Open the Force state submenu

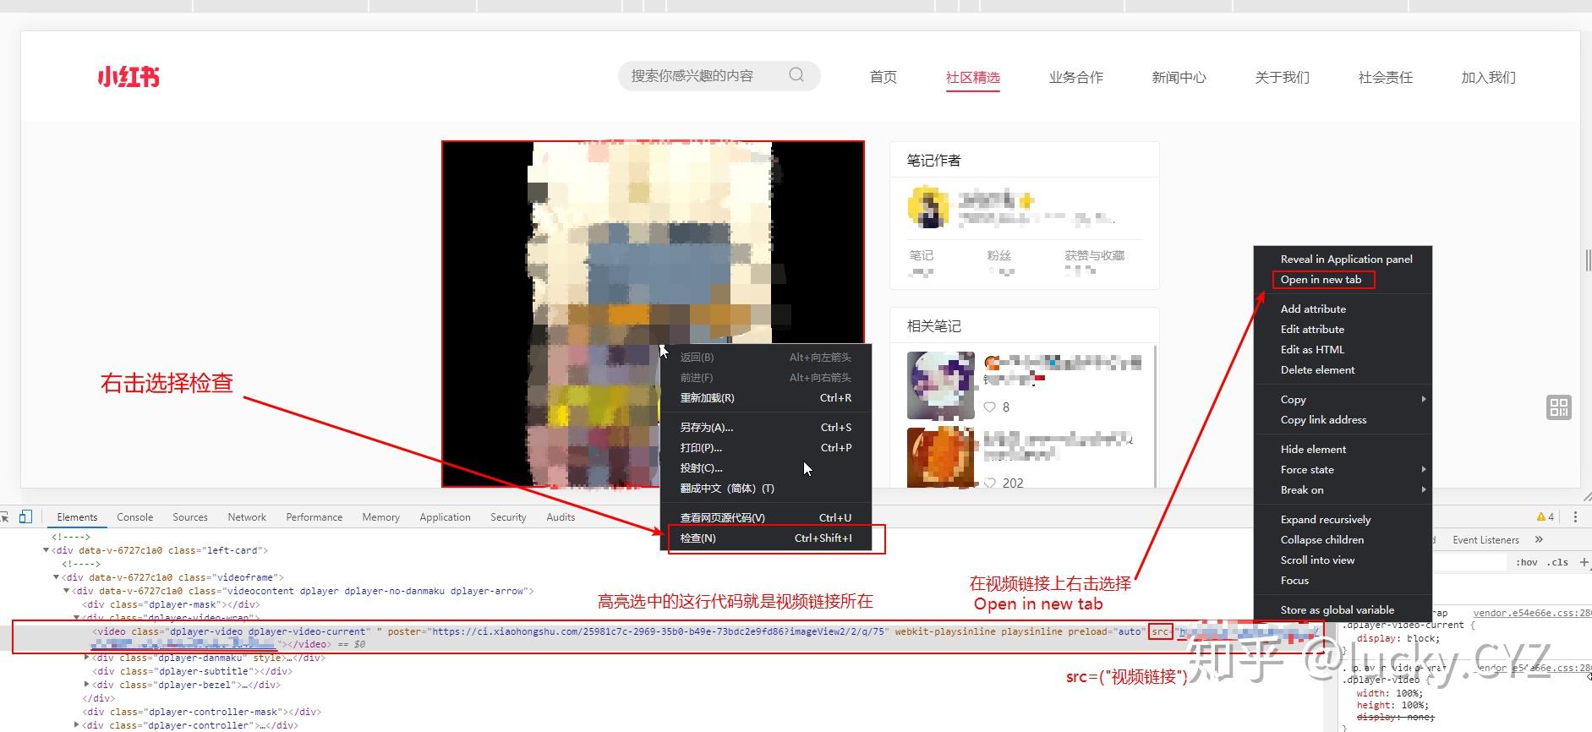click(x=1343, y=470)
